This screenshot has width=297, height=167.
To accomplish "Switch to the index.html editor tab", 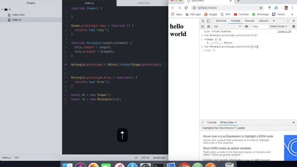I will [x=143, y=3].
